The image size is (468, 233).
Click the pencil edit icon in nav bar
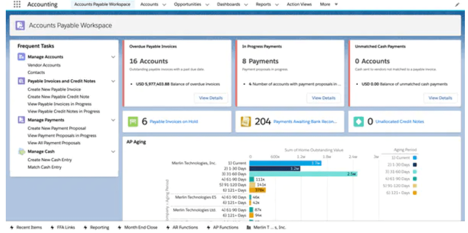click(x=457, y=4)
